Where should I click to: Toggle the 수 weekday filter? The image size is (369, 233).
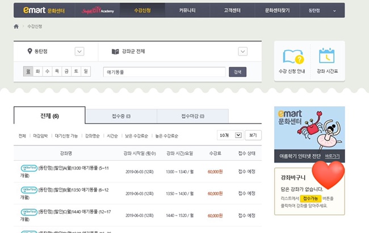point(47,72)
